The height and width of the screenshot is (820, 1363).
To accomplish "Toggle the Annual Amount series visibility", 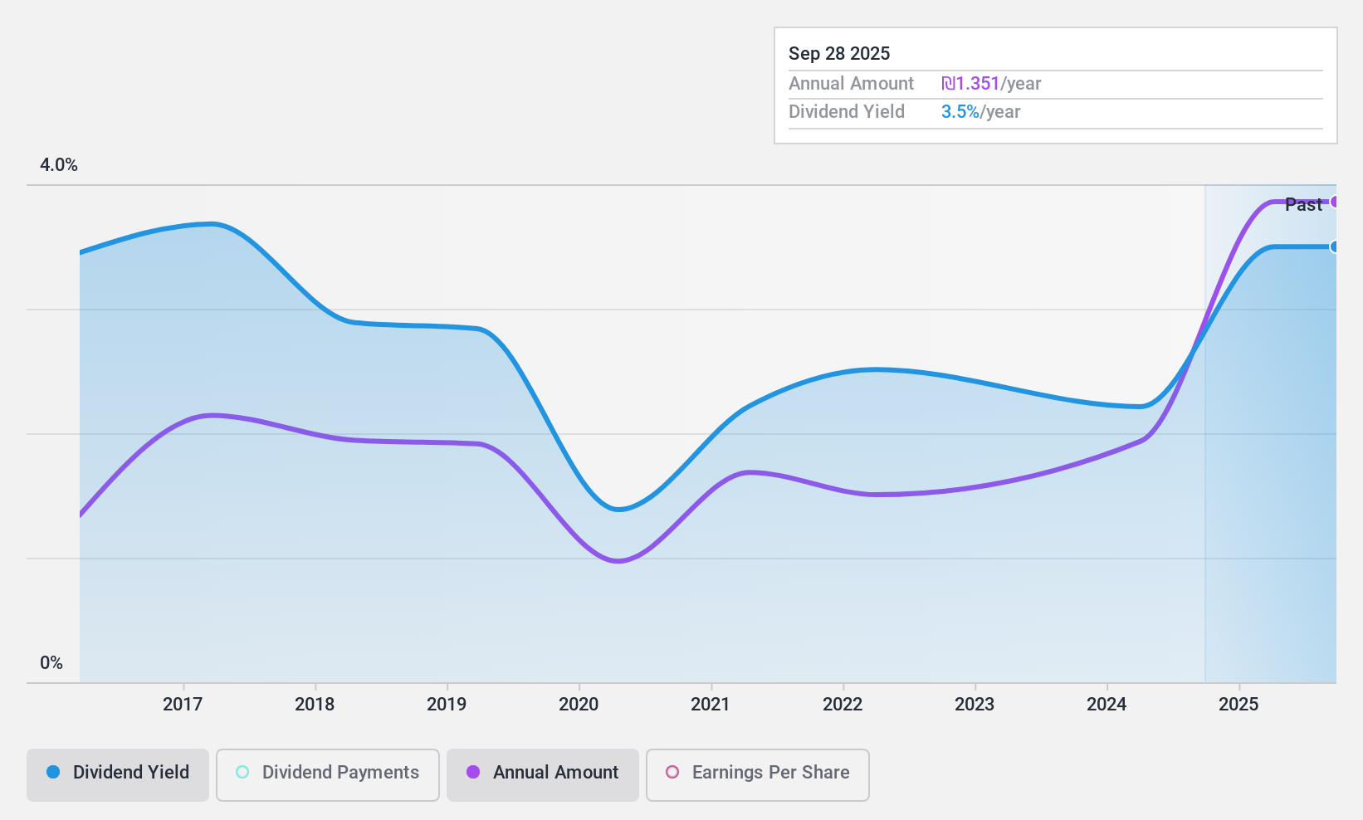I will tap(542, 773).
